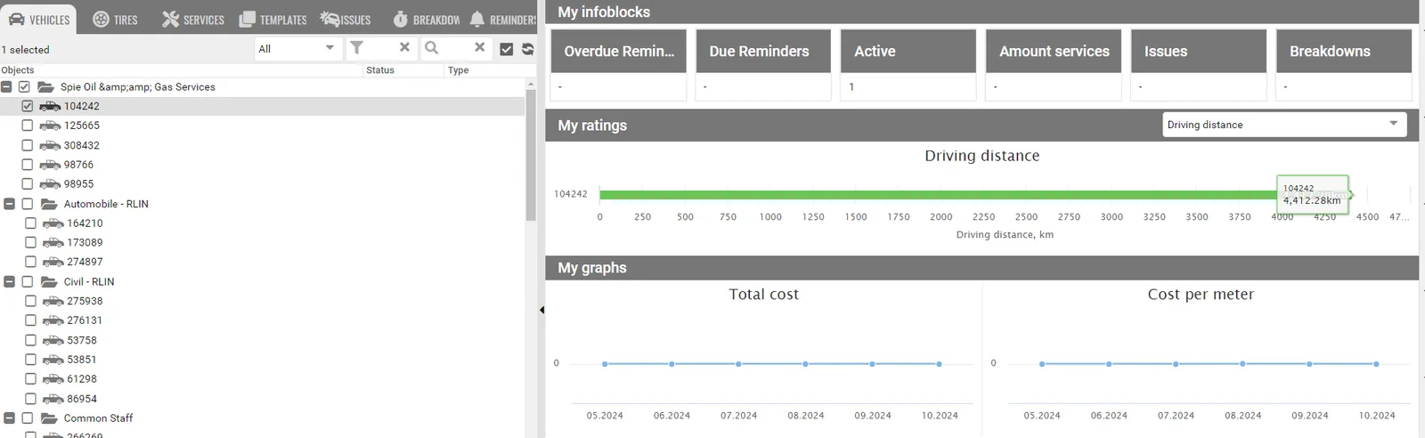Click the car icon of vehicle 275938

pyautogui.click(x=53, y=301)
